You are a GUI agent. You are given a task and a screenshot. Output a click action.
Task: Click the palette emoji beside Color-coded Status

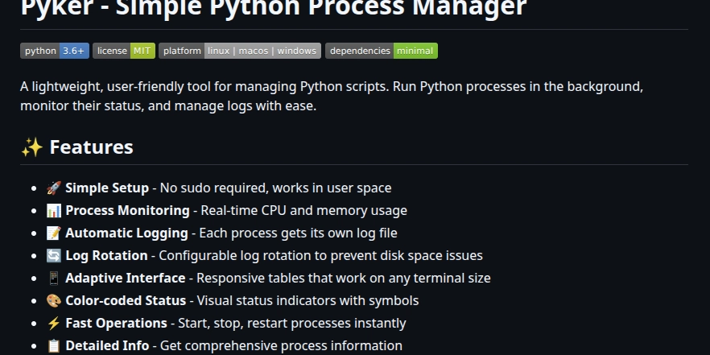click(x=54, y=301)
